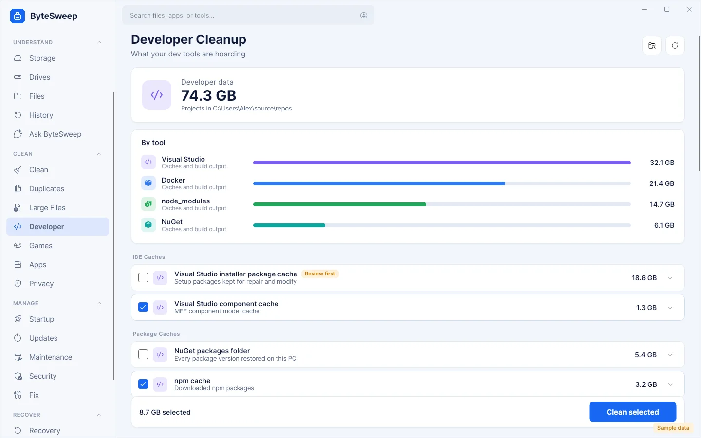Click the Ask ByteSweep icon

tap(18, 134)
